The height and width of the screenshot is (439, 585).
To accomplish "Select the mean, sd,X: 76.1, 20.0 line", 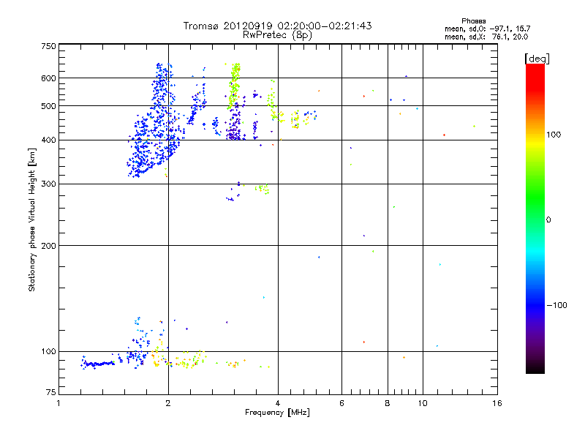I will 486,37.
